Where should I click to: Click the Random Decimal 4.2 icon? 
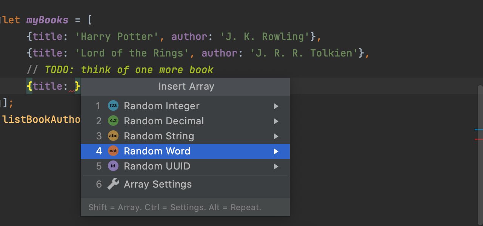(x=113, y=121)
